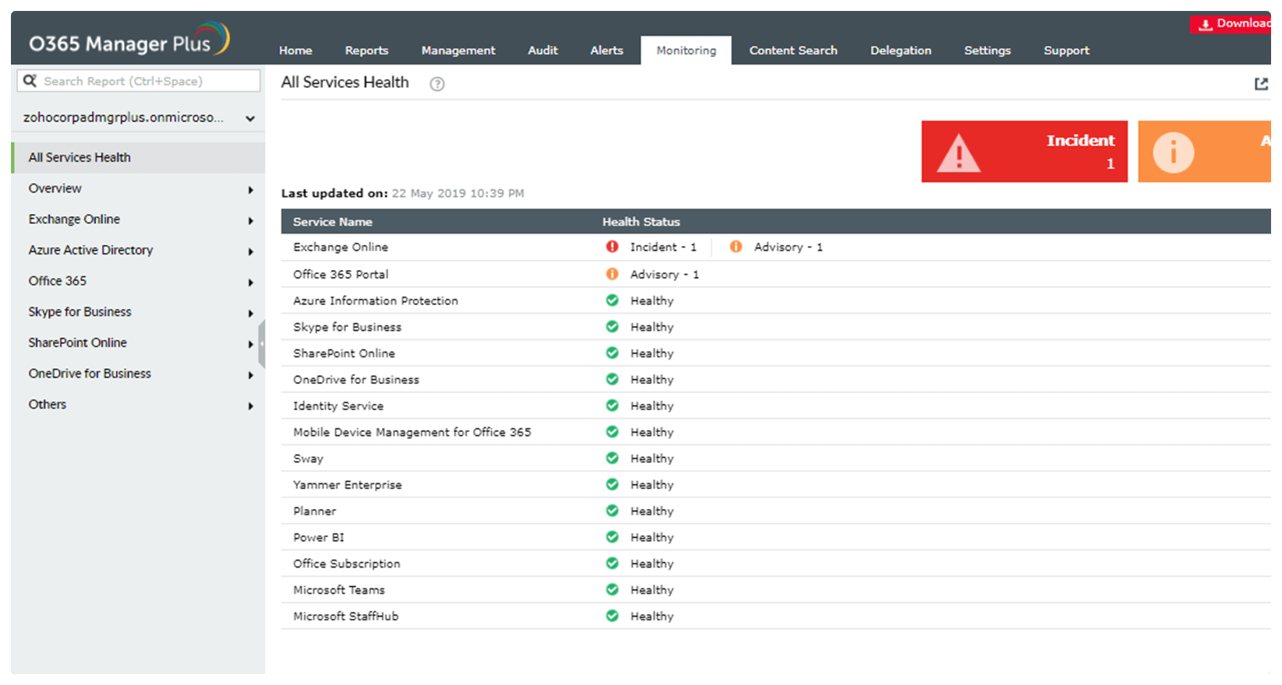Click Identity Service healthy checkmark icon

click(x=613, y=406)
